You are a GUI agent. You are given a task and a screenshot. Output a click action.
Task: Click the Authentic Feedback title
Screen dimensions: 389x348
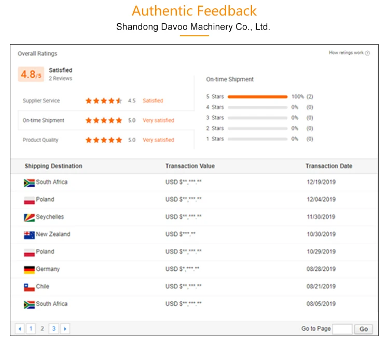195,11
